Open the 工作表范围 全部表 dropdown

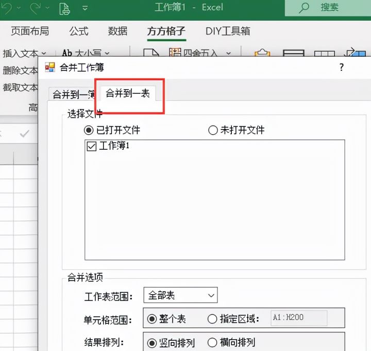click(x=180, y=295)
